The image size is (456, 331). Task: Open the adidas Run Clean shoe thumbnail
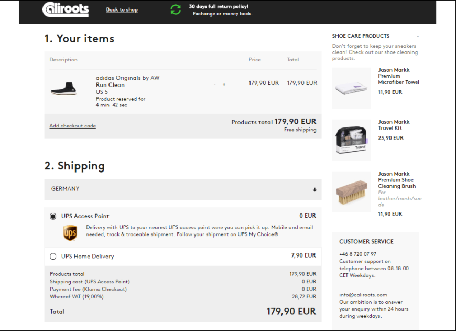[64, 89]
